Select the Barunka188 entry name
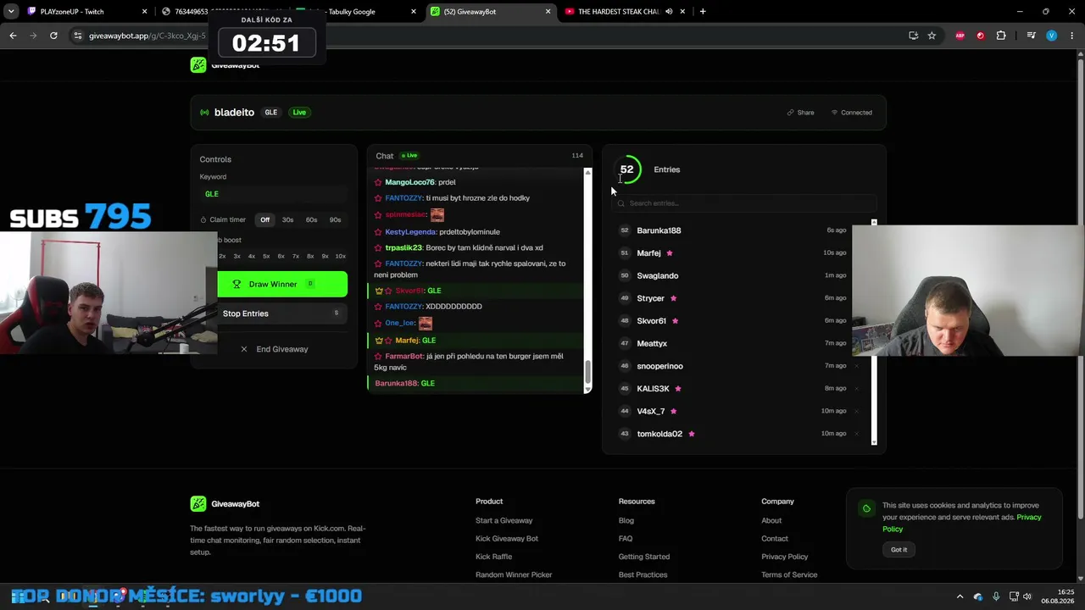This screenshot has height=610, width=1085. click(x=659, y=230)
